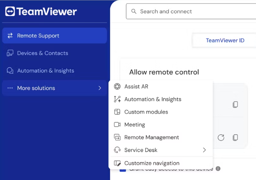Switch to the TeamViewer ID tab
The image size is (256, 180).
point(225,40)
